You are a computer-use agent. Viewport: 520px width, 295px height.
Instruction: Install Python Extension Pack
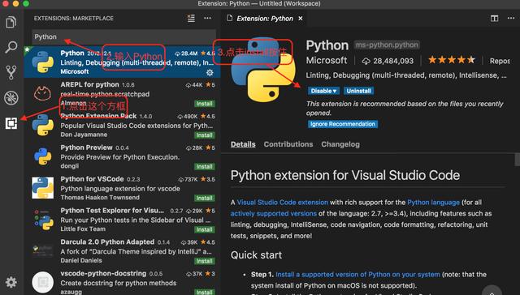[204, 135]
